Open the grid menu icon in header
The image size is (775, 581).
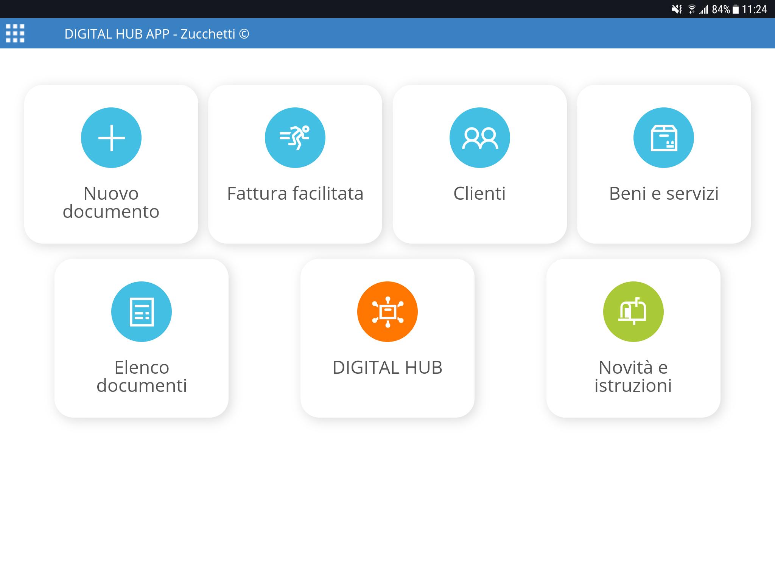pyautogui.click(x=15, y=33)
